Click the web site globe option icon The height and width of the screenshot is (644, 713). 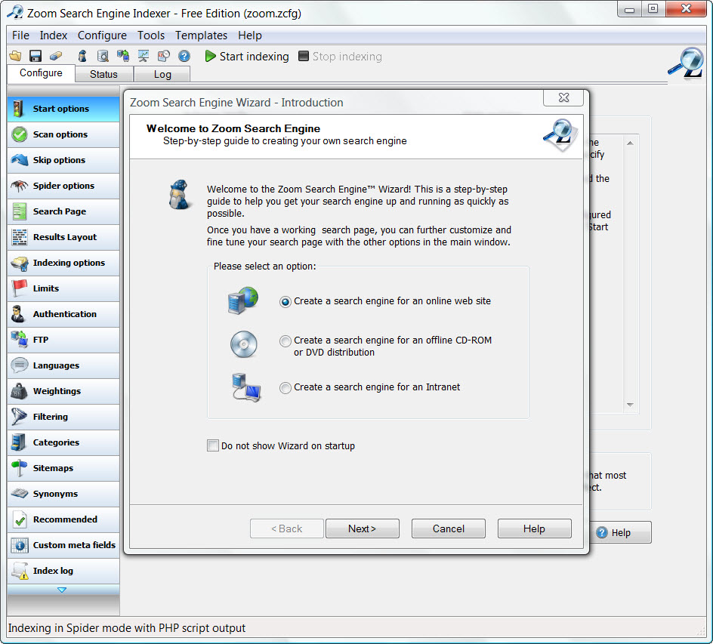tap(242, 300)
